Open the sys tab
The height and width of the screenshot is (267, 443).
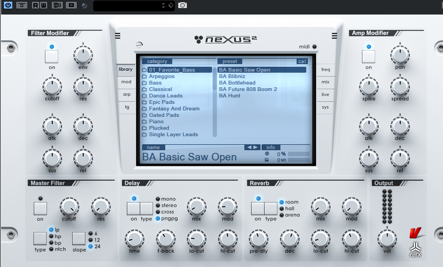325,107
